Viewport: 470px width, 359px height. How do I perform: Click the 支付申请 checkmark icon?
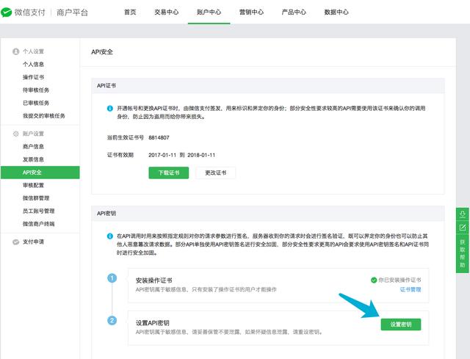click(x=16, y=242)
